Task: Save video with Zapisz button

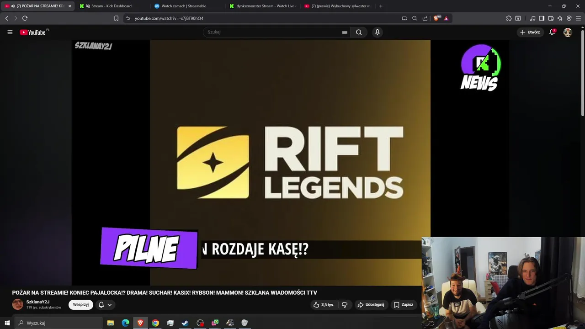Action: [404, 305]
